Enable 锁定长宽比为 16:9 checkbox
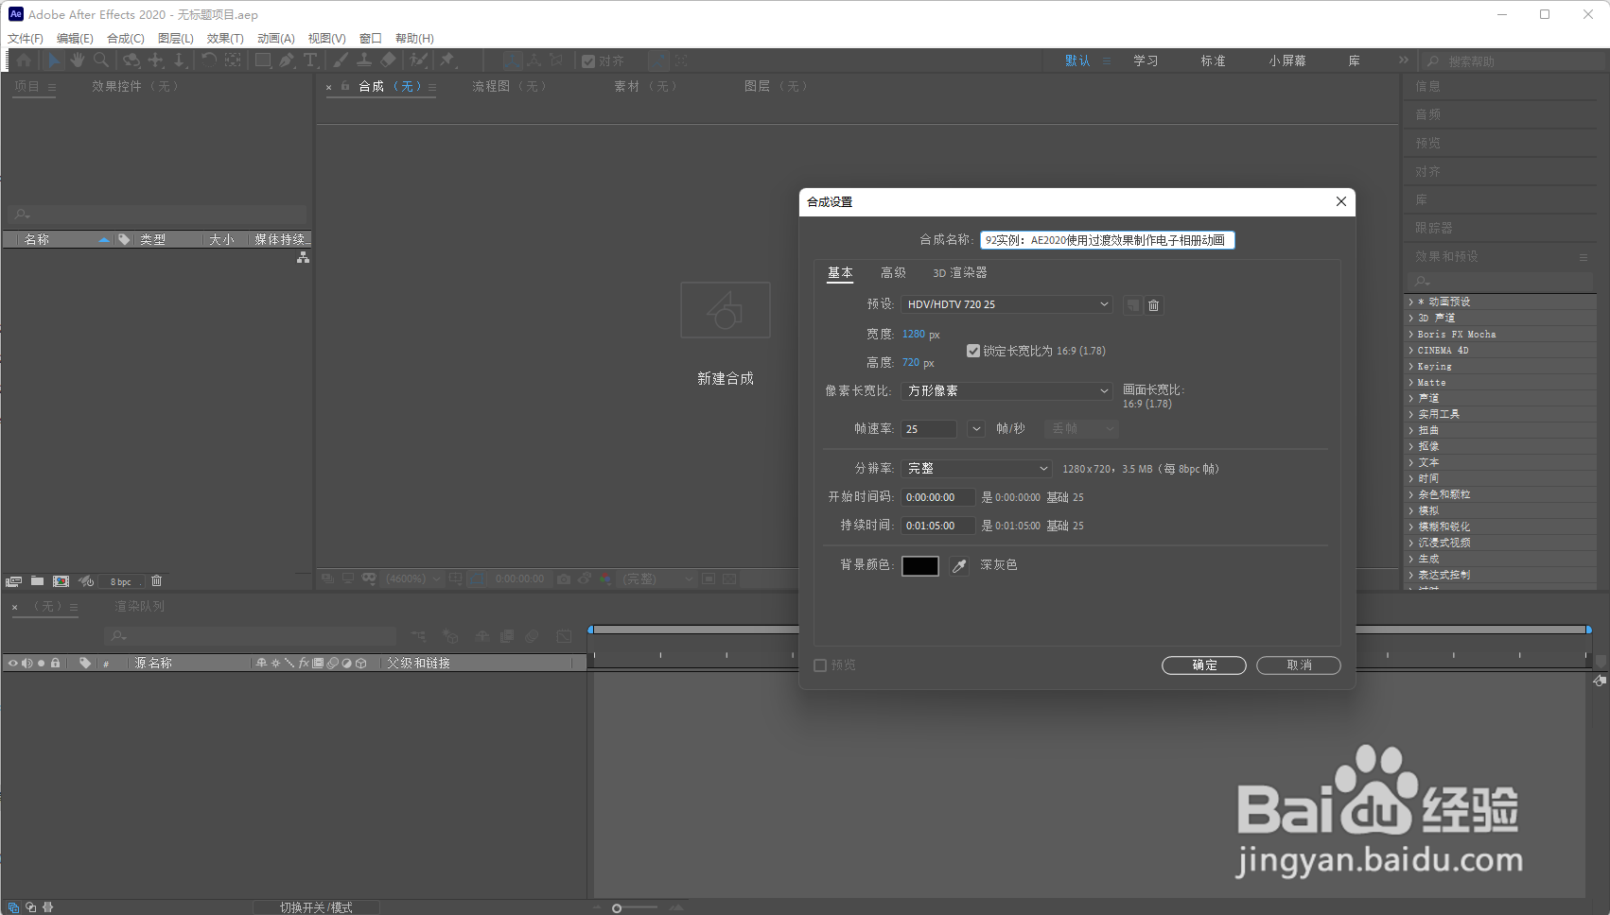 973,350
